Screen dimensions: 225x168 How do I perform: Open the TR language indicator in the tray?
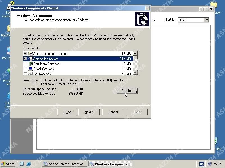click(201, 164)
